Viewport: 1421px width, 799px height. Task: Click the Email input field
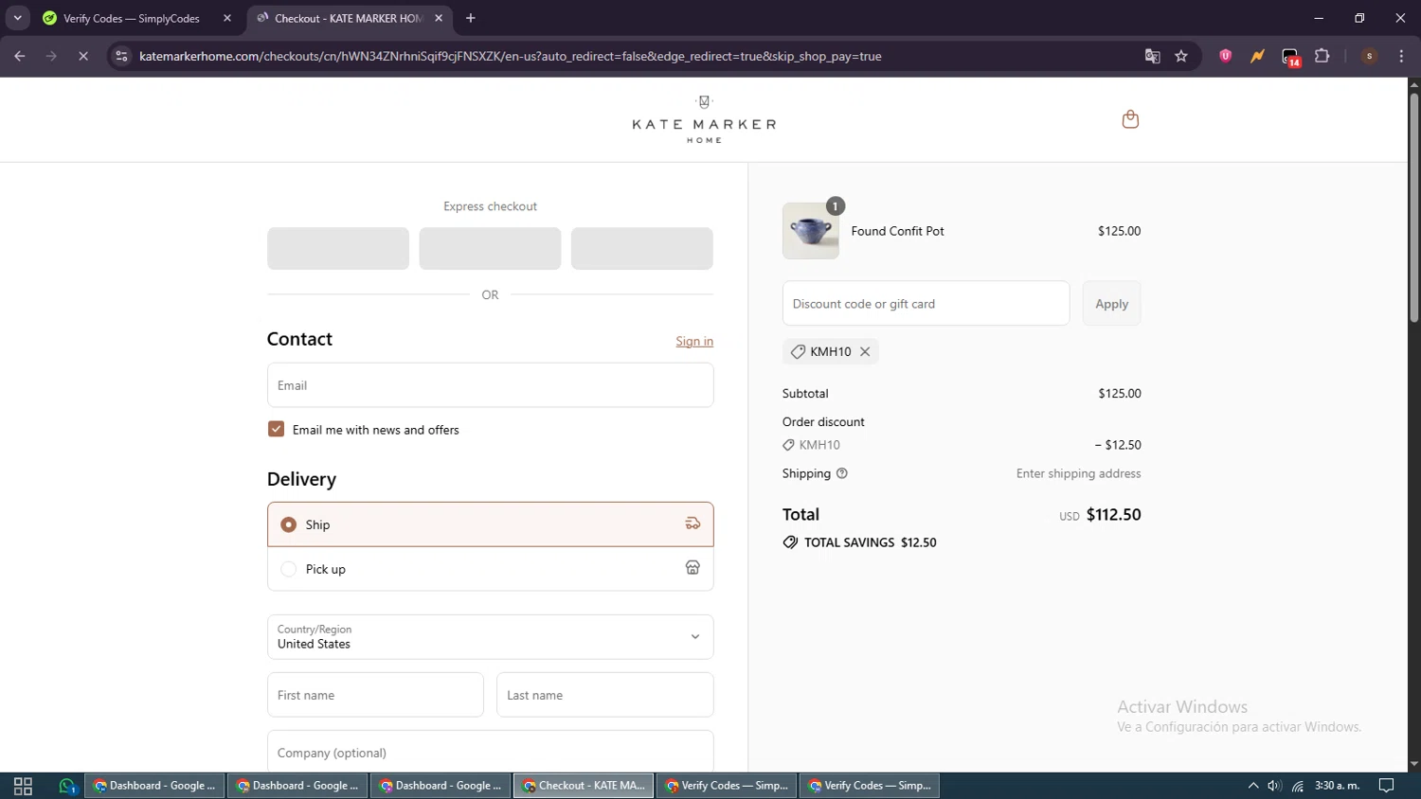491,385
